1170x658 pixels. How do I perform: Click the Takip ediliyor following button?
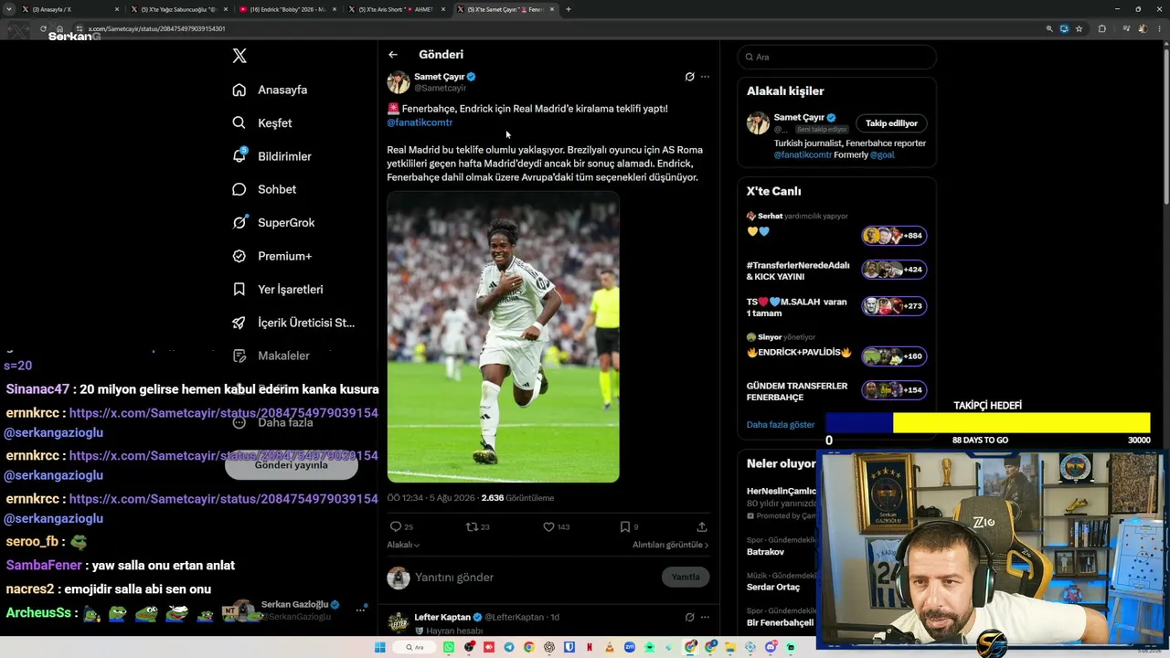(891, 123)
